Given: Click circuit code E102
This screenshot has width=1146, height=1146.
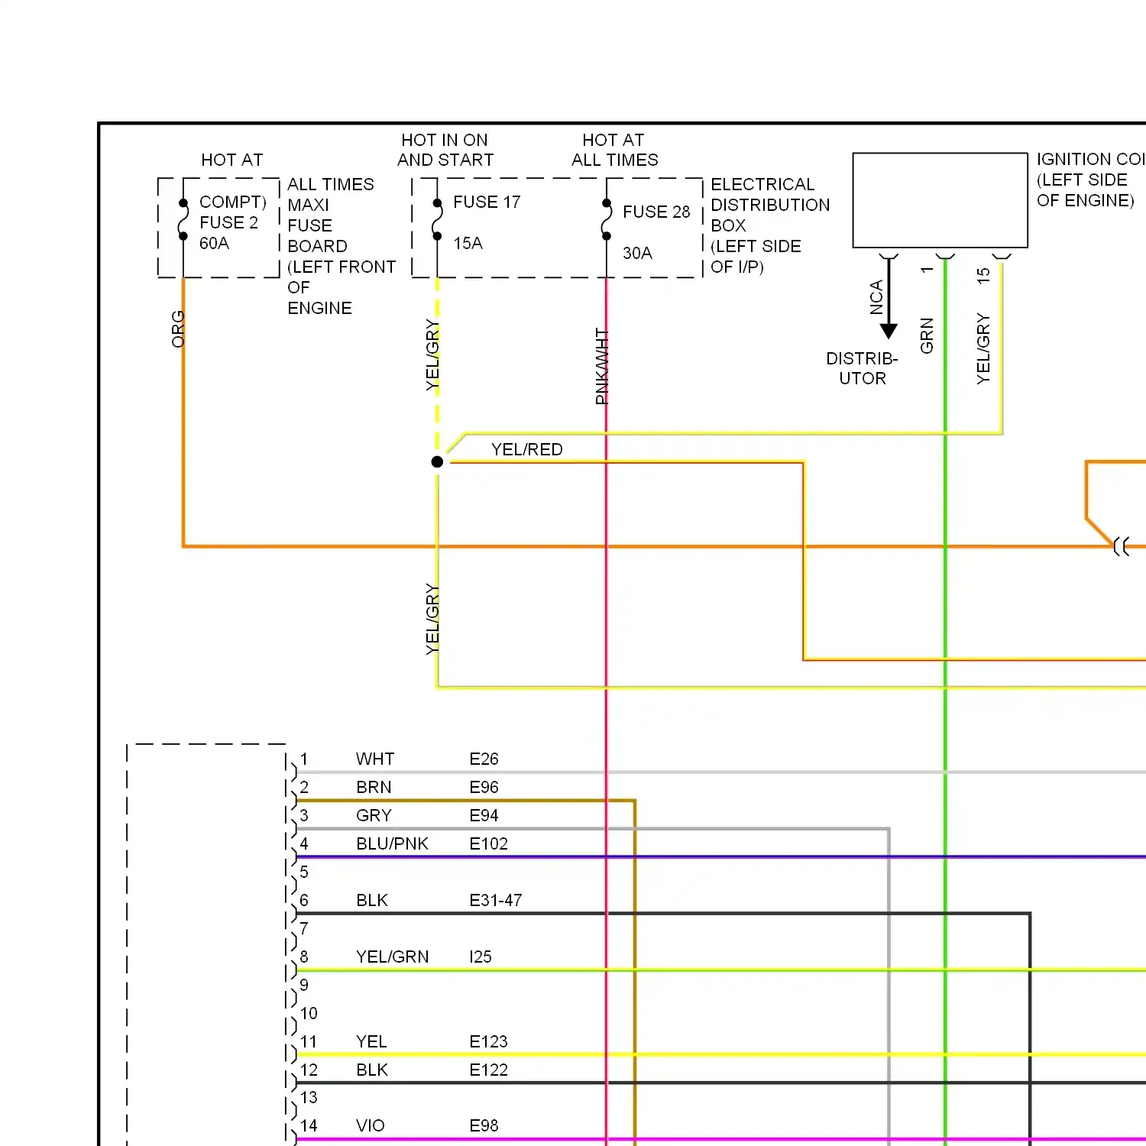Looking at the screenshot, I should coord(488,843).
